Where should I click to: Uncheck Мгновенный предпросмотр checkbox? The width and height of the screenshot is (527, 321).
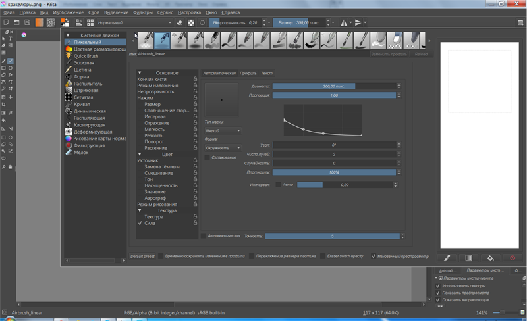pos(373,256)
